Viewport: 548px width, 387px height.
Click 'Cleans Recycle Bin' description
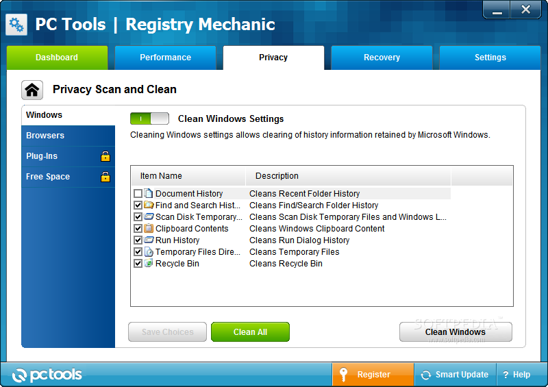point(286,264)
